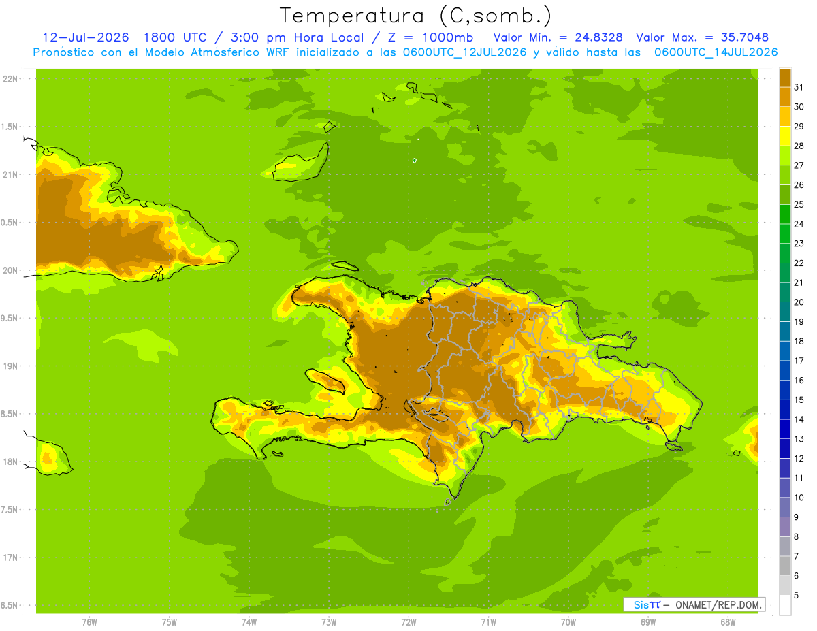Screen dimensions: 817x631
Task: Click the '1800 UTC' time text
Action: pos(174,37)
